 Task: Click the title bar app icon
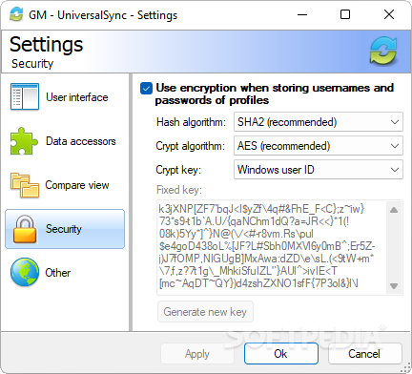click(16, 14)
